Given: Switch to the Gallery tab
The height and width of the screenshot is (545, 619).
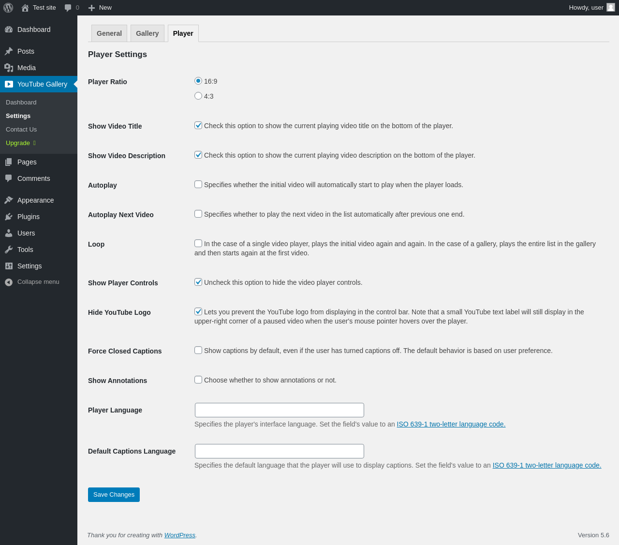Looking at the screenshot, I should [x=147, y=33].
